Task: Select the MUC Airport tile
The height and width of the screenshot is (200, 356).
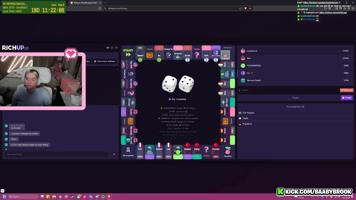Action: 228,102
